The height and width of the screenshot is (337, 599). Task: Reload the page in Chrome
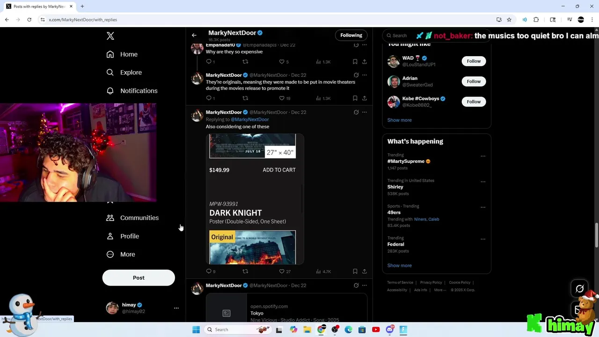29,20
